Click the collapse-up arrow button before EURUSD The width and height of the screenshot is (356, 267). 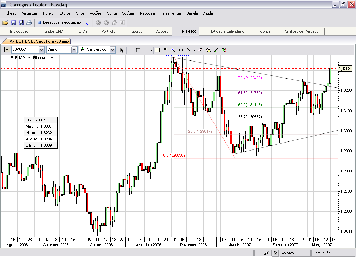7,49
